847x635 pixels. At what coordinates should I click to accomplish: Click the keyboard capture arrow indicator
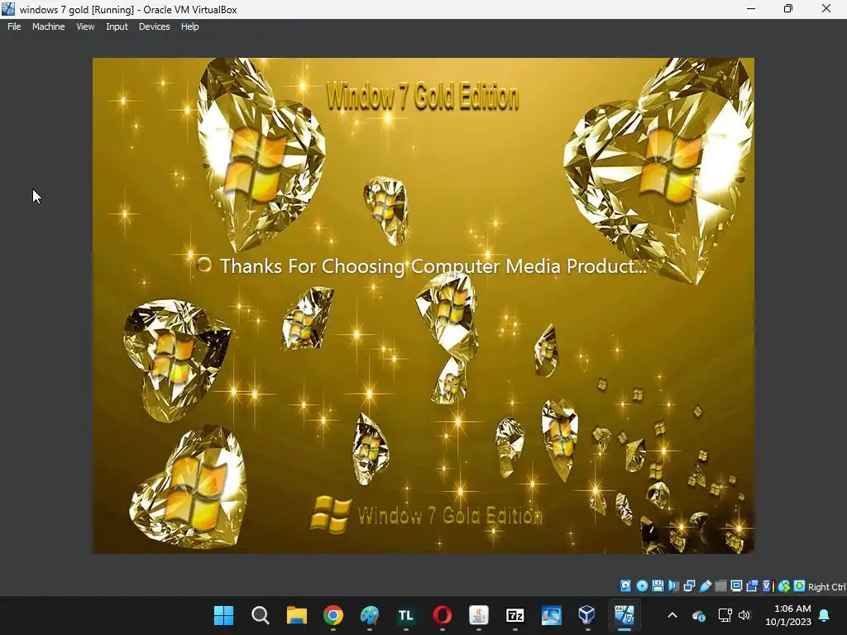pos(800,586)
